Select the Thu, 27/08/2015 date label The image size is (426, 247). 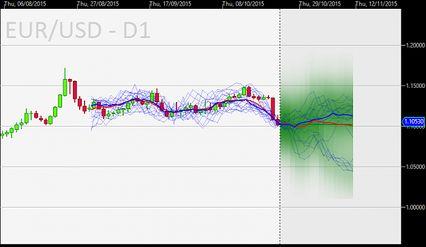click(x=98, y=4)
